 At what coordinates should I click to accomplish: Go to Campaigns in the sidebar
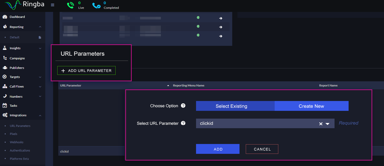(17, 58)
